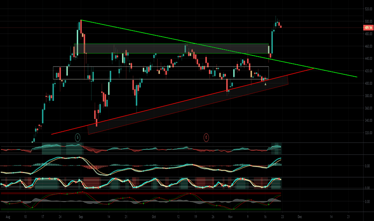Screen dimensions: 374x221
Task: Click the 360.00 price axis label
Action: pos(368,108)
